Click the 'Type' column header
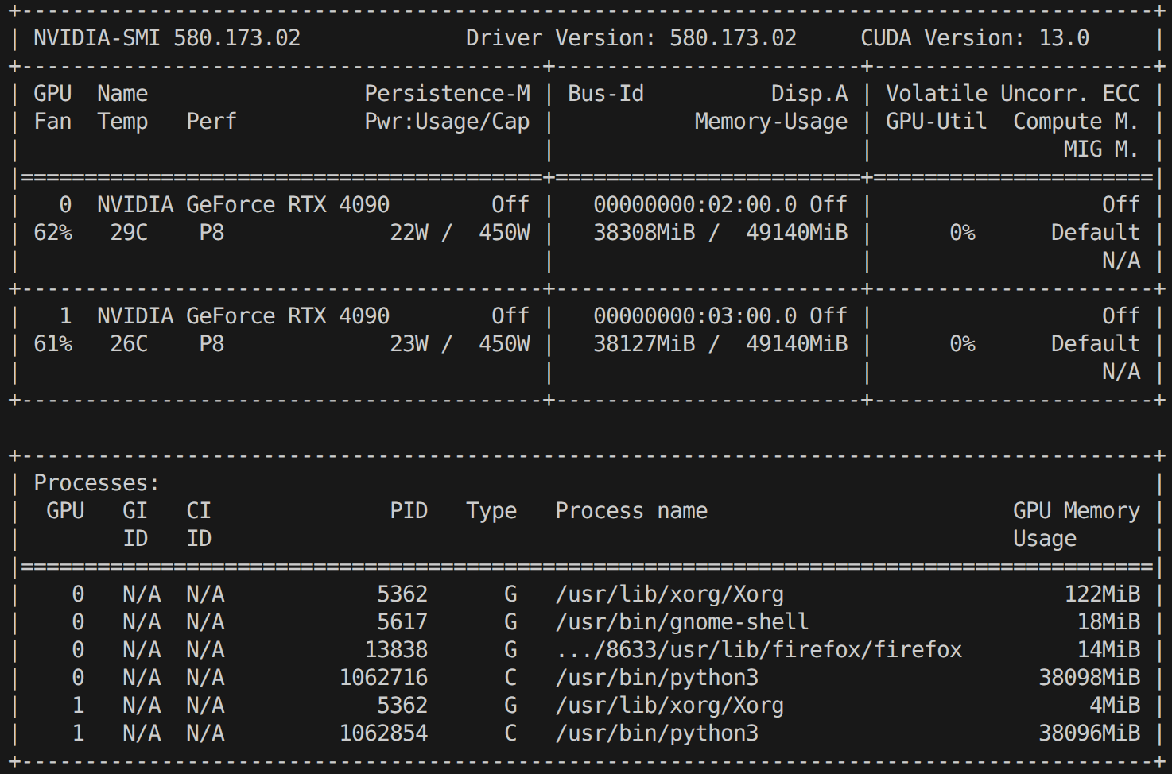 click(491, 511)
